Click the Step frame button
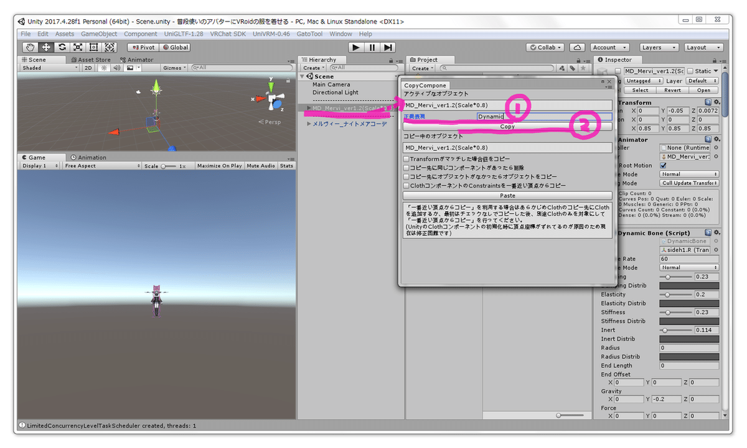Screen dimensions: 747x448 pyautogui.click(x=388, y=47)
